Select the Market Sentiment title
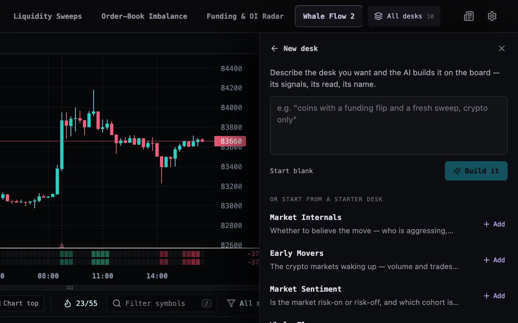The image size is (518, 323). (306, 289)
